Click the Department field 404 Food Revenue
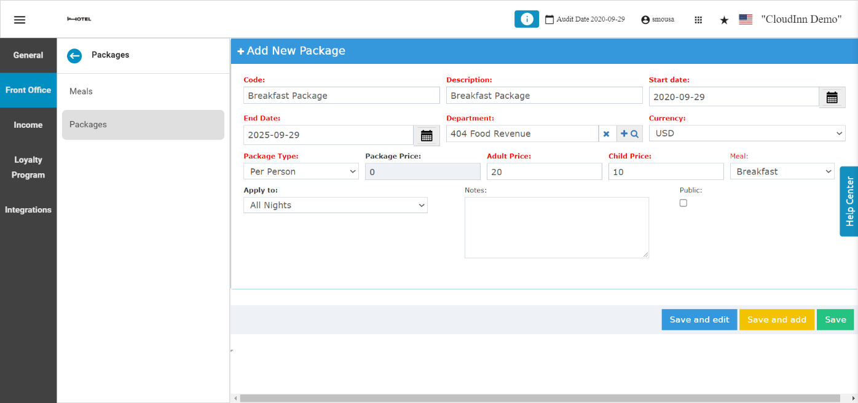Viewport: 858px width, 403px height. point(522,134)
